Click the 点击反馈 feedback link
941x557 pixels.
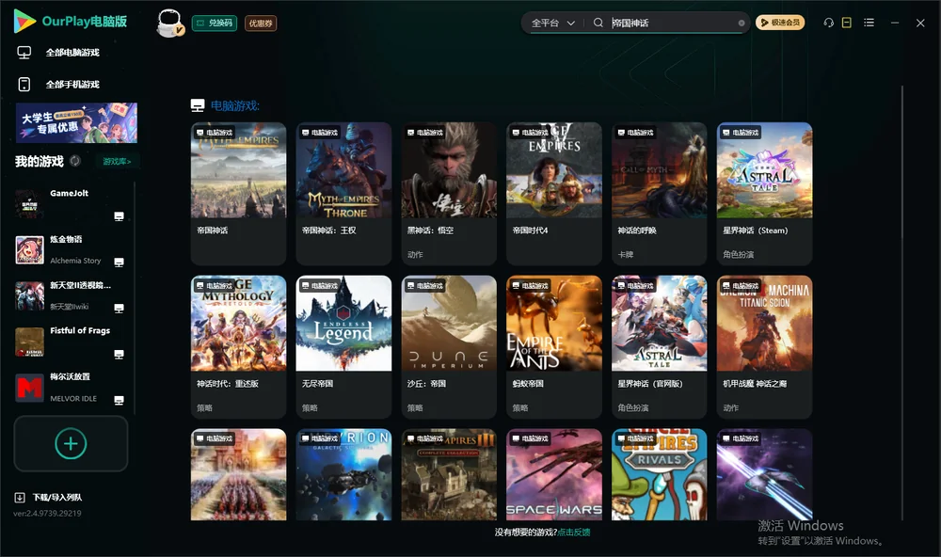[x=574, y=532]
